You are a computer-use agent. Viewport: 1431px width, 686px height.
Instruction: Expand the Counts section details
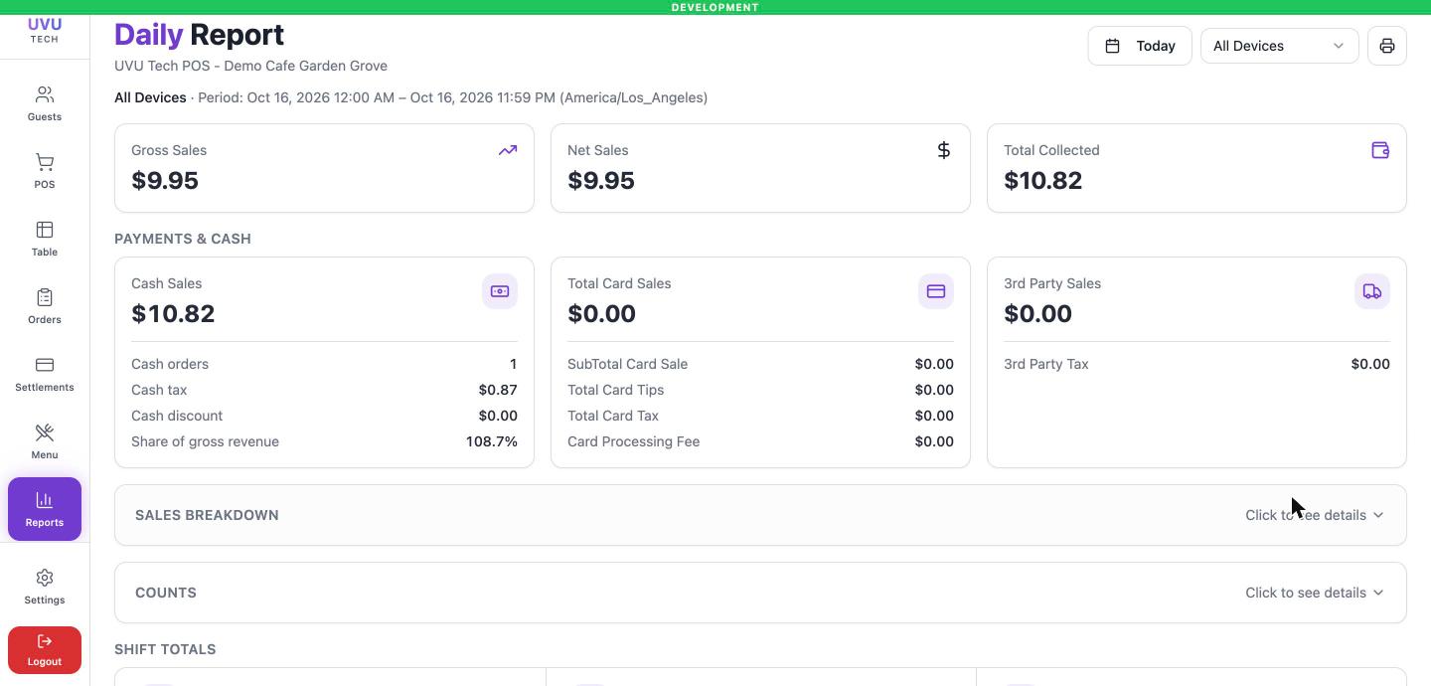(x=760, y=593)
